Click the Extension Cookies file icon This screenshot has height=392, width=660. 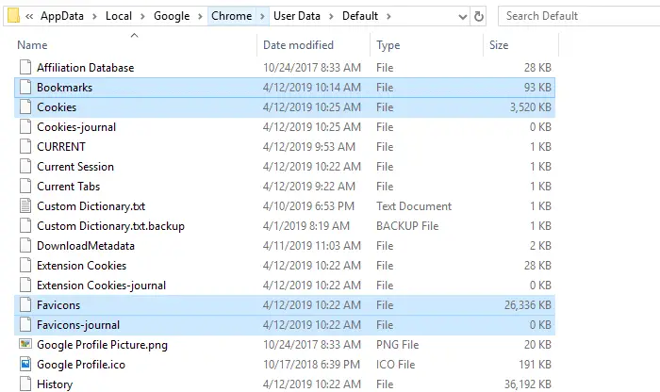click(25, 265)
